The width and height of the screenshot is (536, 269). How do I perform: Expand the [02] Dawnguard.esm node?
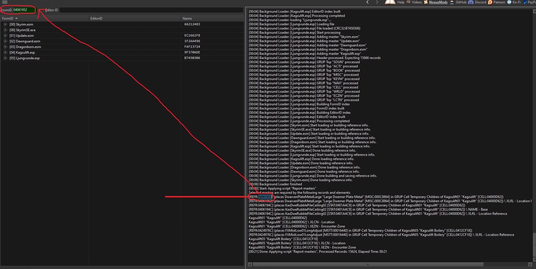(5, 41)
